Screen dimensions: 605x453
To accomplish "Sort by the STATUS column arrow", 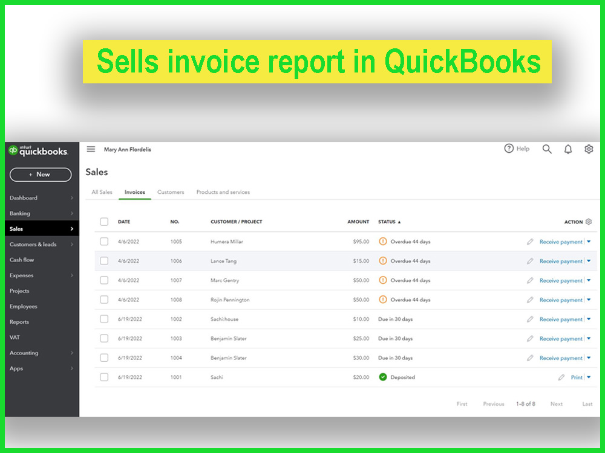I will pyautogui.click(x=399, y=222).
